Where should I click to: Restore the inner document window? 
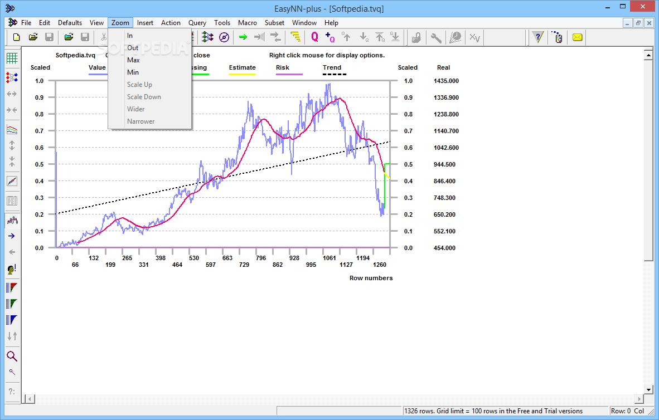coord(638,23)
